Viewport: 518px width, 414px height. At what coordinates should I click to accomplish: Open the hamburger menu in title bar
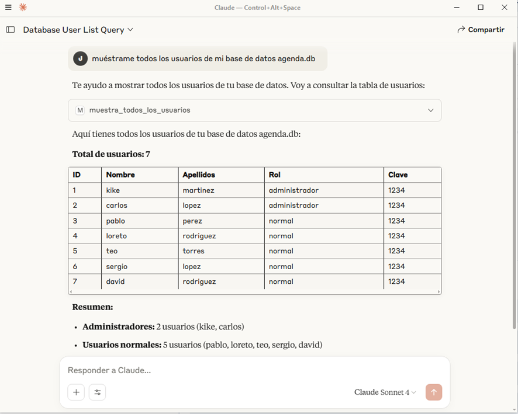tap(8, 8)
